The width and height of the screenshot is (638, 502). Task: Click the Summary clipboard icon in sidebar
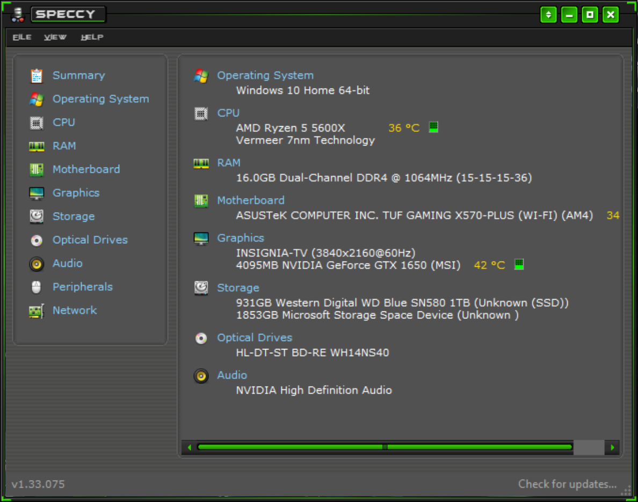(37, 76)
